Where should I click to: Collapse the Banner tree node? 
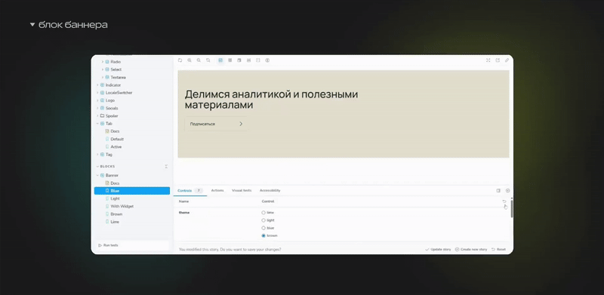[x=97, y=175]
